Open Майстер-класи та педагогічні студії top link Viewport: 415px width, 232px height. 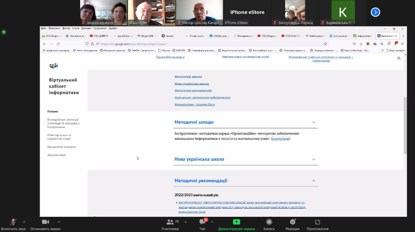tap(246, 57)
